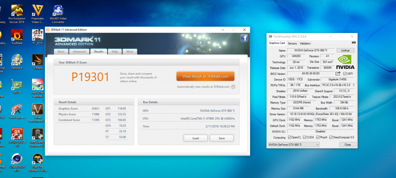Launch FurMark desktop shortcut
Screen dimensions: 396x178
click(x=17, y=37)
